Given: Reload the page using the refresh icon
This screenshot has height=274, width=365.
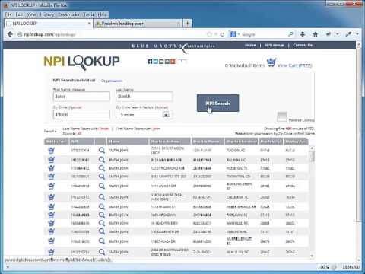Looking at the screenshot, I should (x=222, y=34).
